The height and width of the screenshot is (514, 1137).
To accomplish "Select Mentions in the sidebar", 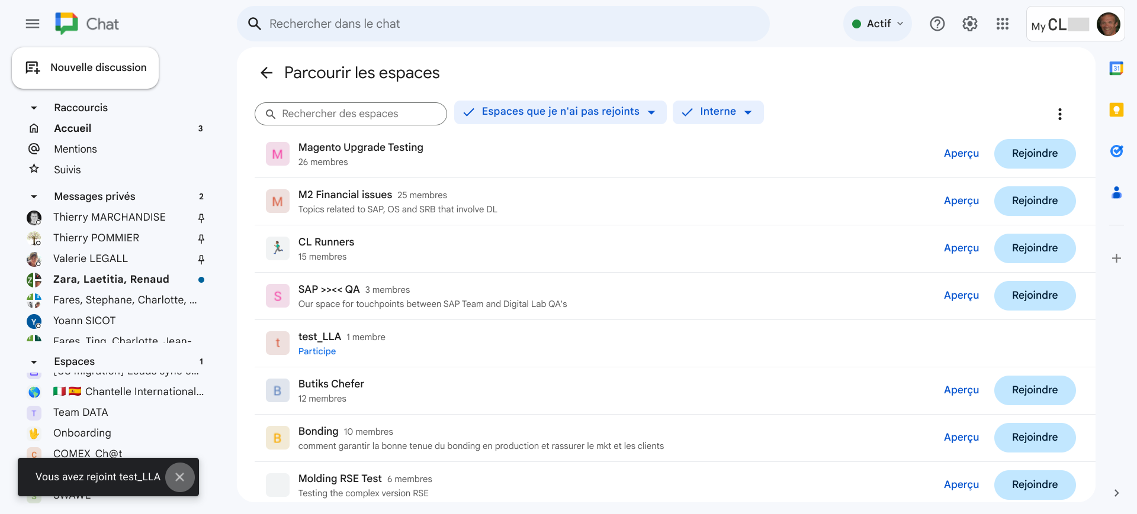I will click(x=75, y=149).
